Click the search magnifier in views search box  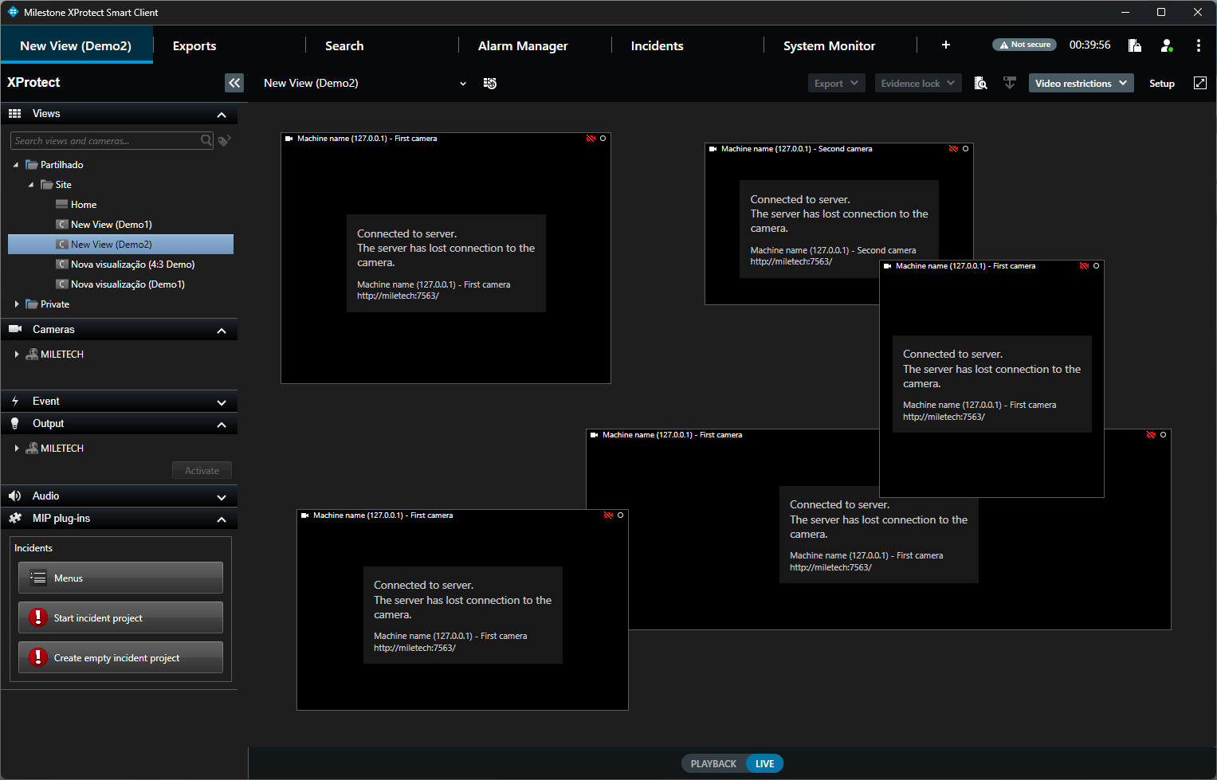(x=206, y=140)
